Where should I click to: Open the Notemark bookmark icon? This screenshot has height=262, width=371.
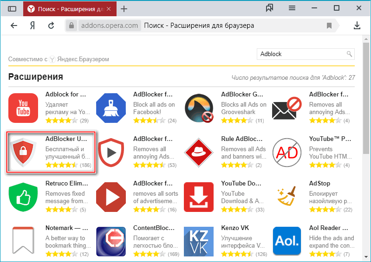tap(23, 240)
